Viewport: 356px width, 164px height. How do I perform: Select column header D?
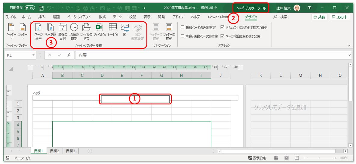[102, 76]
